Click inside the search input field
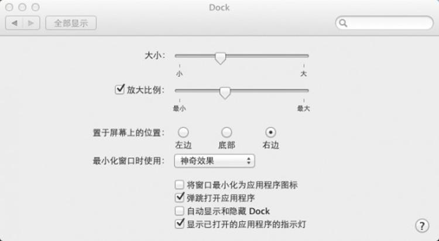 [390, 23]
